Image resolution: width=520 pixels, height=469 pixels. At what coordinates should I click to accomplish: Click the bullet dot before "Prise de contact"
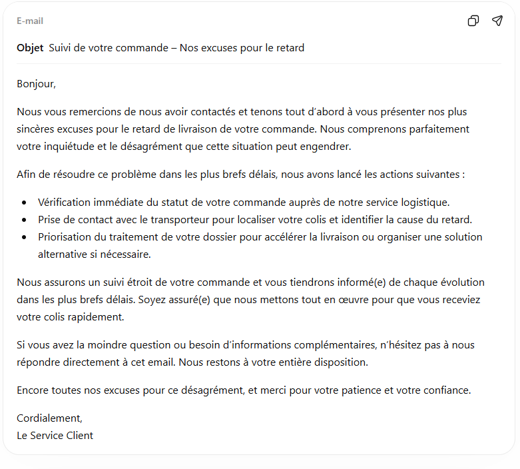pos(25,220)
